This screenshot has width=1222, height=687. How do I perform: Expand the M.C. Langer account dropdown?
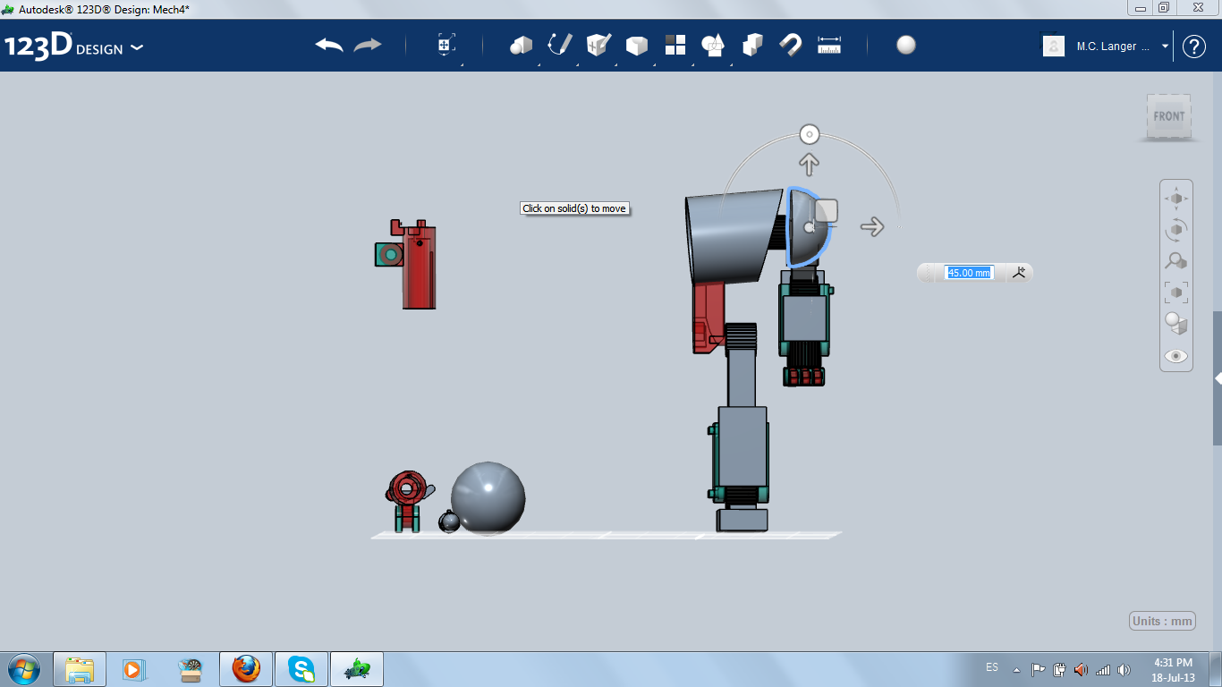[1165, 47]
